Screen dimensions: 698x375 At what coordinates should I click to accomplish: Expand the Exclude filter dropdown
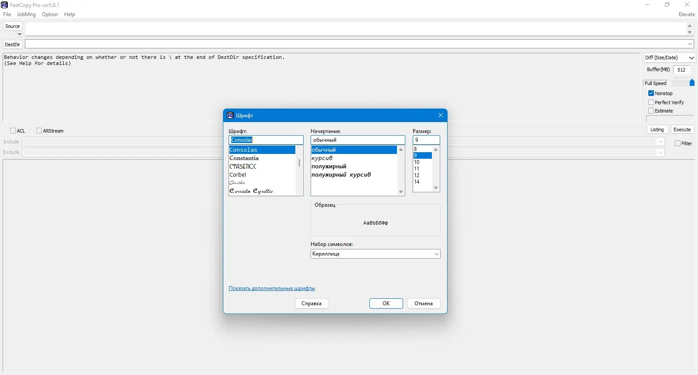pyautogui.click(x=660, y=152)
